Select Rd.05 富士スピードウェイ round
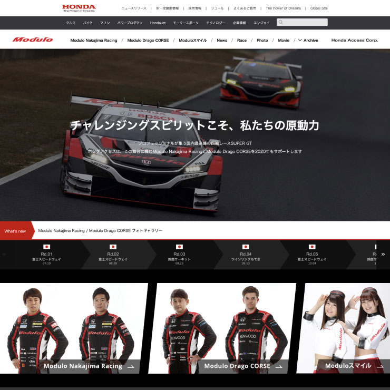 [x=312, y=255]
